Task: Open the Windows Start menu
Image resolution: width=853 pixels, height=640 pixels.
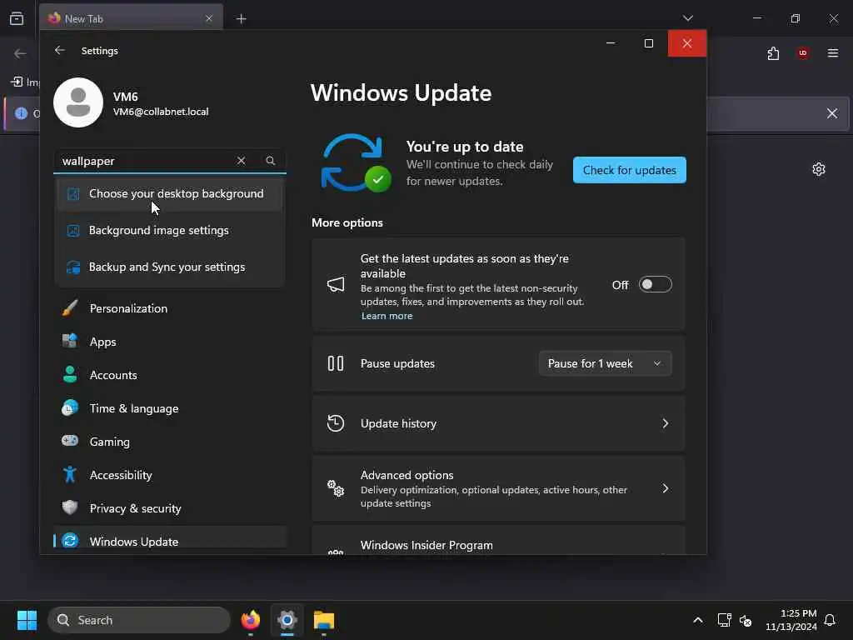Action: pos(27,620)
